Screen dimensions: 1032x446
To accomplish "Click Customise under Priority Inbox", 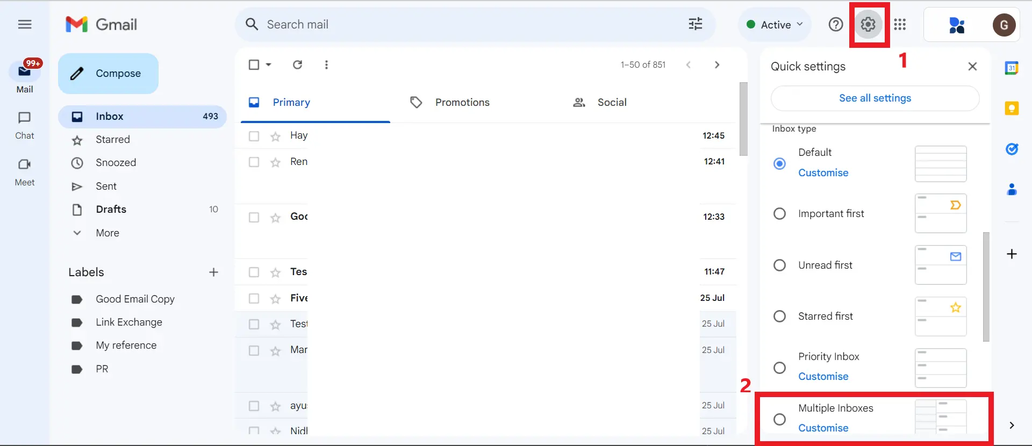I will pos(823,377).
